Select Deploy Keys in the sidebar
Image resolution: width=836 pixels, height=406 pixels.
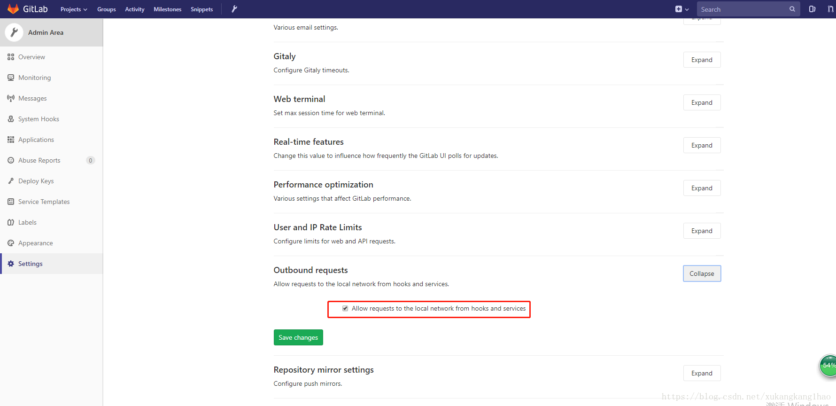tap(51, 181)
